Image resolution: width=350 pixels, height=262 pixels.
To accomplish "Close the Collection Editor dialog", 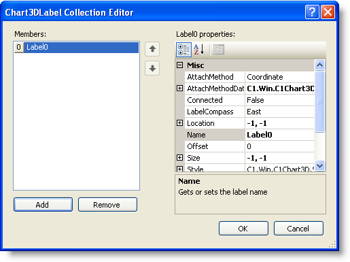I will (328, 12).
